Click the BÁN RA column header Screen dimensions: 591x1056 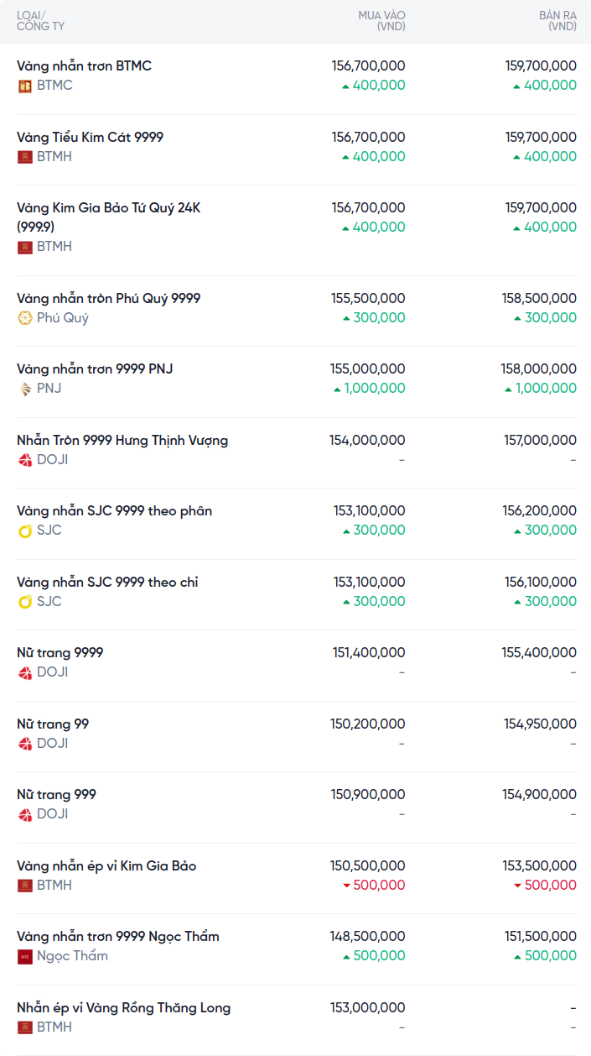[557, 21]
